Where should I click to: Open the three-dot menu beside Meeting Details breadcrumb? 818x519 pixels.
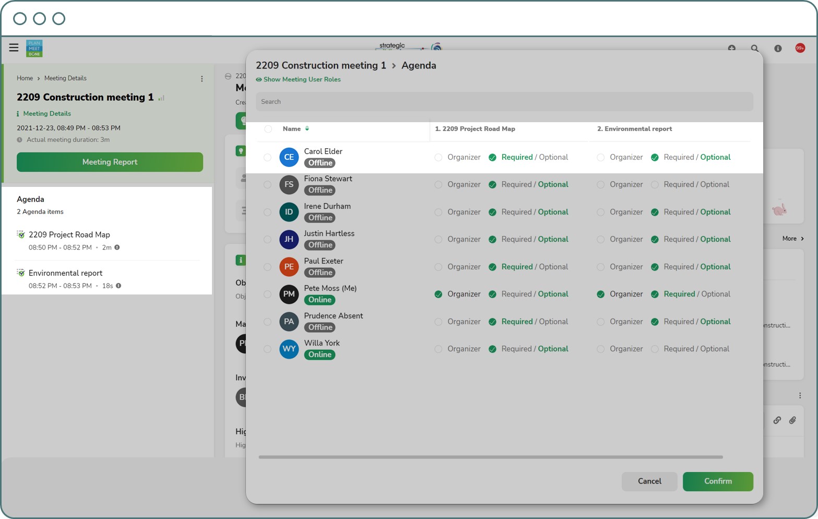(x=202, y=79)
